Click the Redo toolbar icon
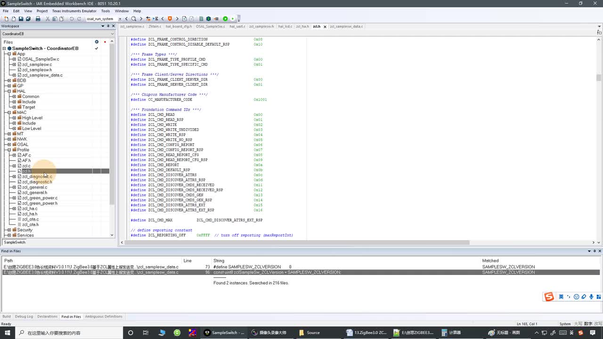The width and height of the screenshot is (603, 339). click(x=79, y=19)
